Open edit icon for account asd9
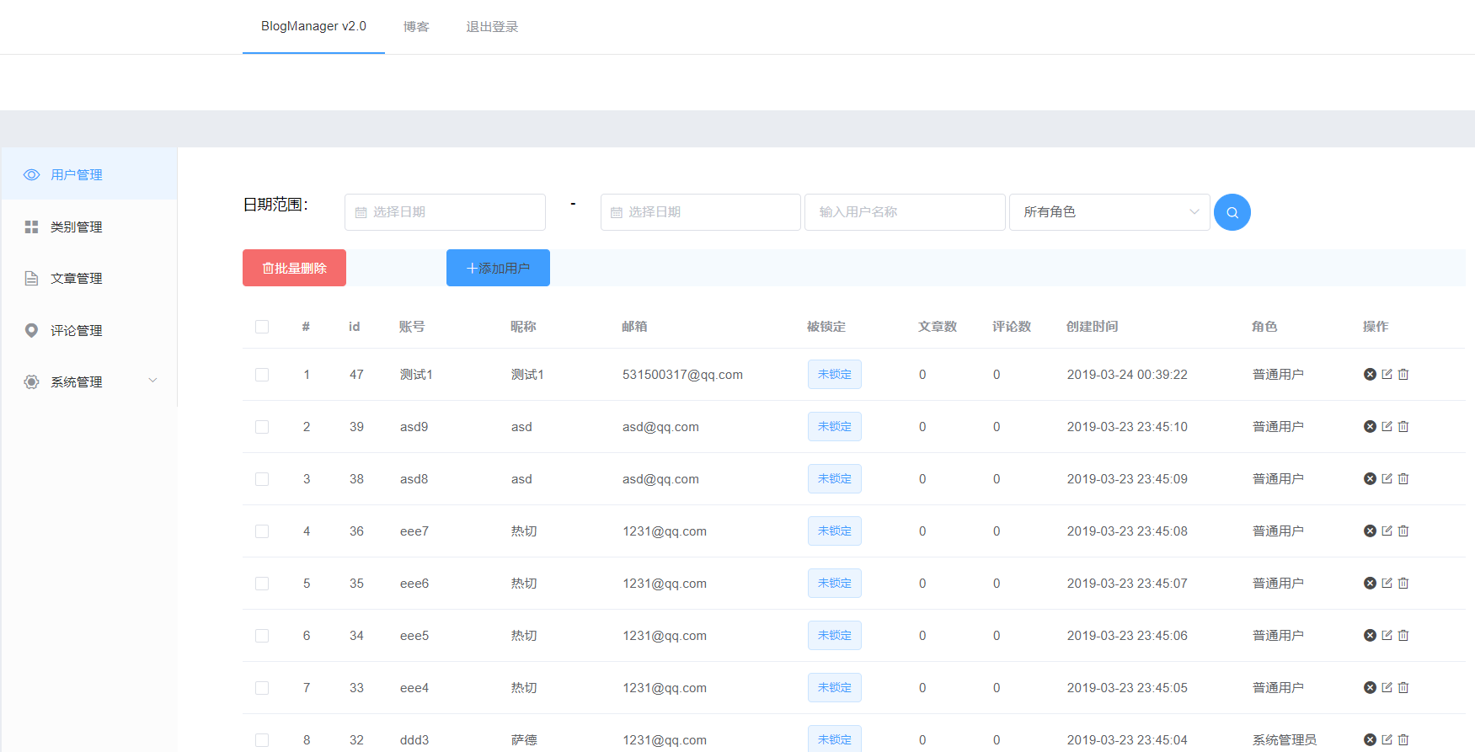Image resolution: width=1475 pixels, height=752 pixels. pyautogui.click(x=1387, y=426)
